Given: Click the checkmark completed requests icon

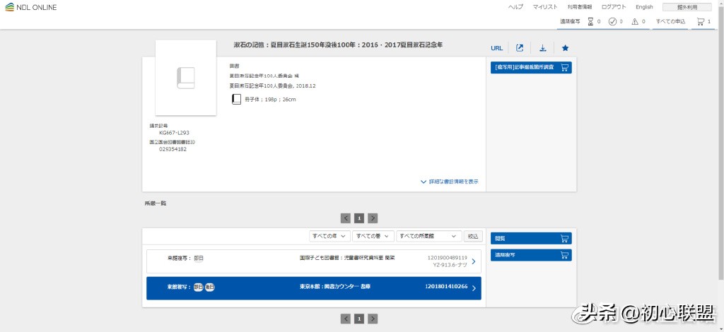Looking at the screenshot, I should click(613, 21).
